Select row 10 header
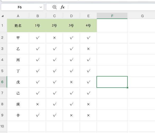This screenshot has height=133, width=155. (3, 126)
